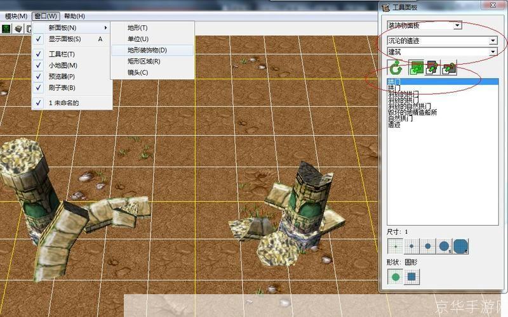Toggle the 显示面板(S) checked menu item
Screen dimensions: 508x317
point(72,39)
